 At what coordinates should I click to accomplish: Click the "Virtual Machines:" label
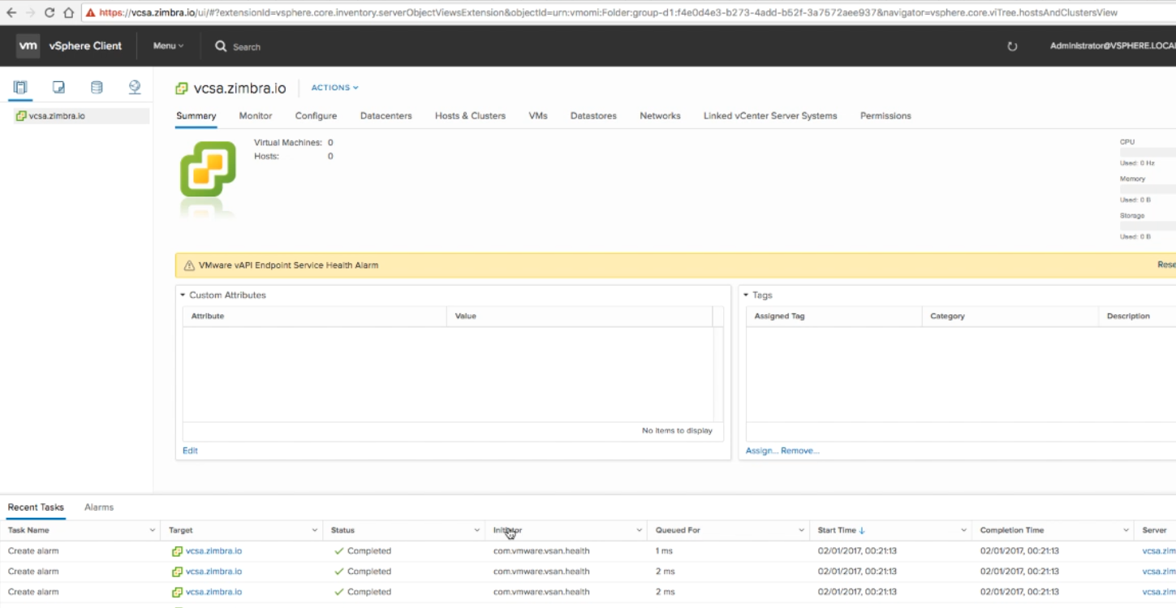click(x=288, y=143)
